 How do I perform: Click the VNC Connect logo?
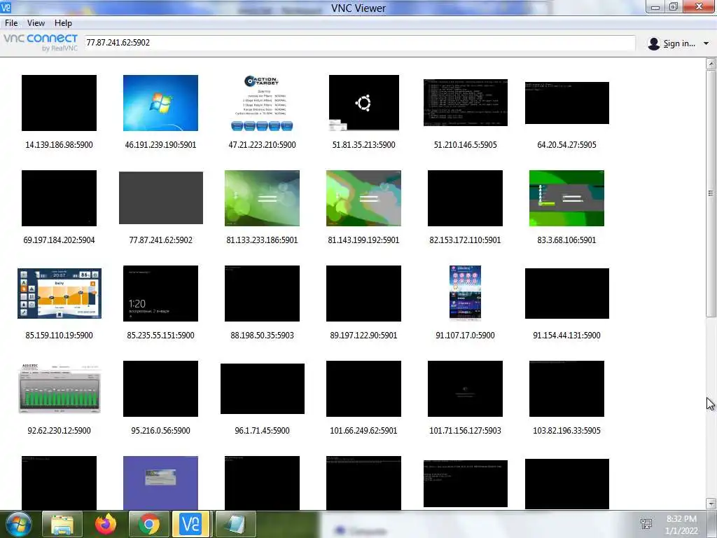(x=41, y=42)
